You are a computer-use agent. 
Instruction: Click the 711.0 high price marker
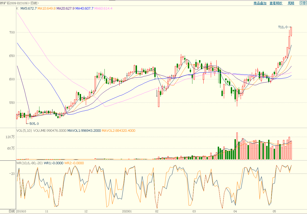coord(283,27)
